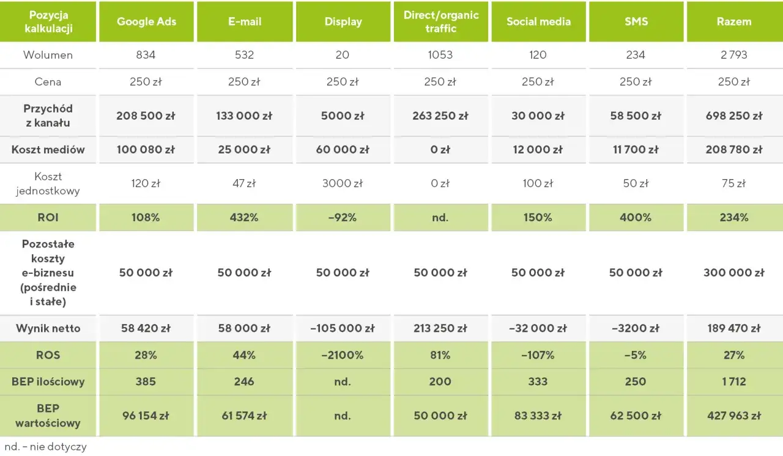The image size is (783, 456).
Task: Select the E-mail column header
Action: (x=244, y=21)
